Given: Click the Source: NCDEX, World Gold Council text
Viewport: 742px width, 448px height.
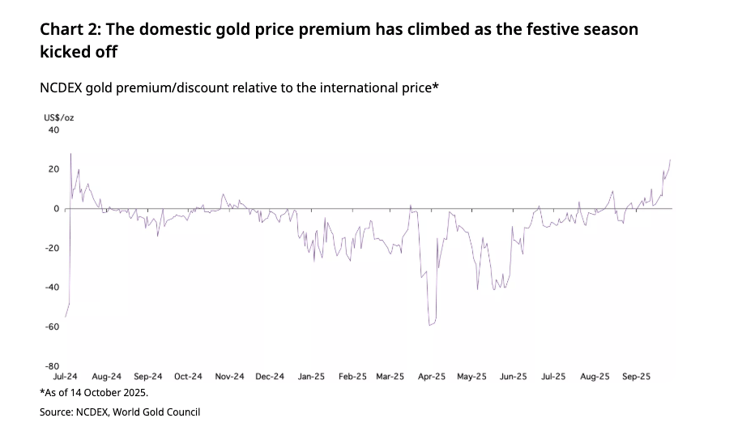Looking at the screenshot, I should [x=120, y=412].
